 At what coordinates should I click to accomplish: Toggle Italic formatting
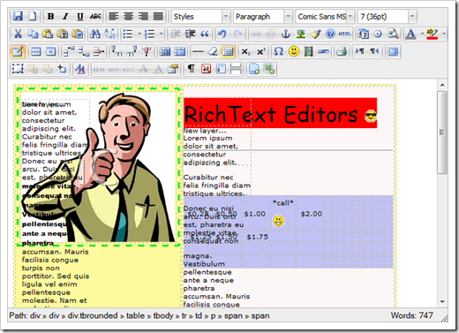pos(65,16)
